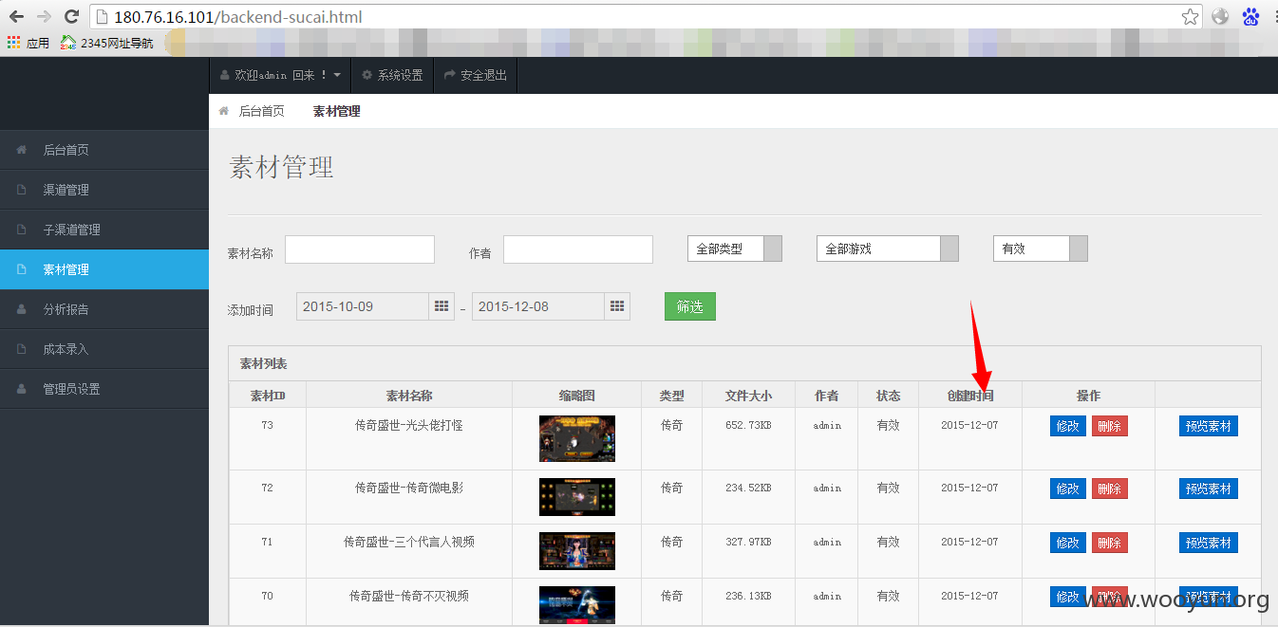This screenshot has height=627, width=1278.
Task: Click the 素材名称 input field
Action: (360, 249)
